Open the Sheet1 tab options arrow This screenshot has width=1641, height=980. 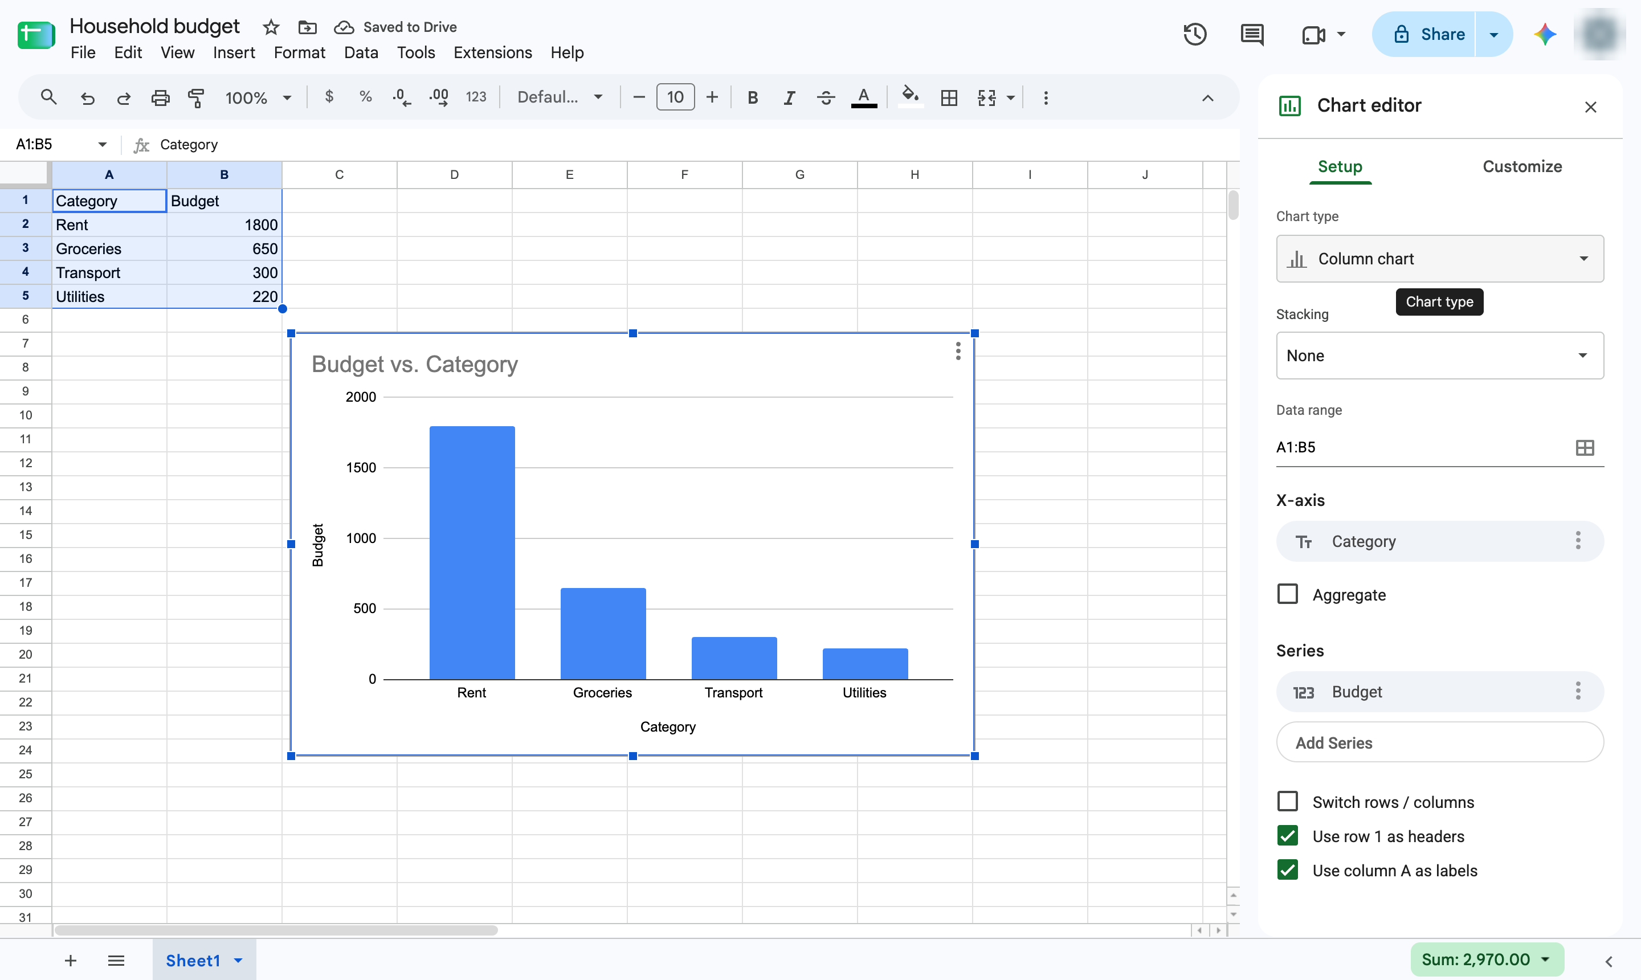238,961
